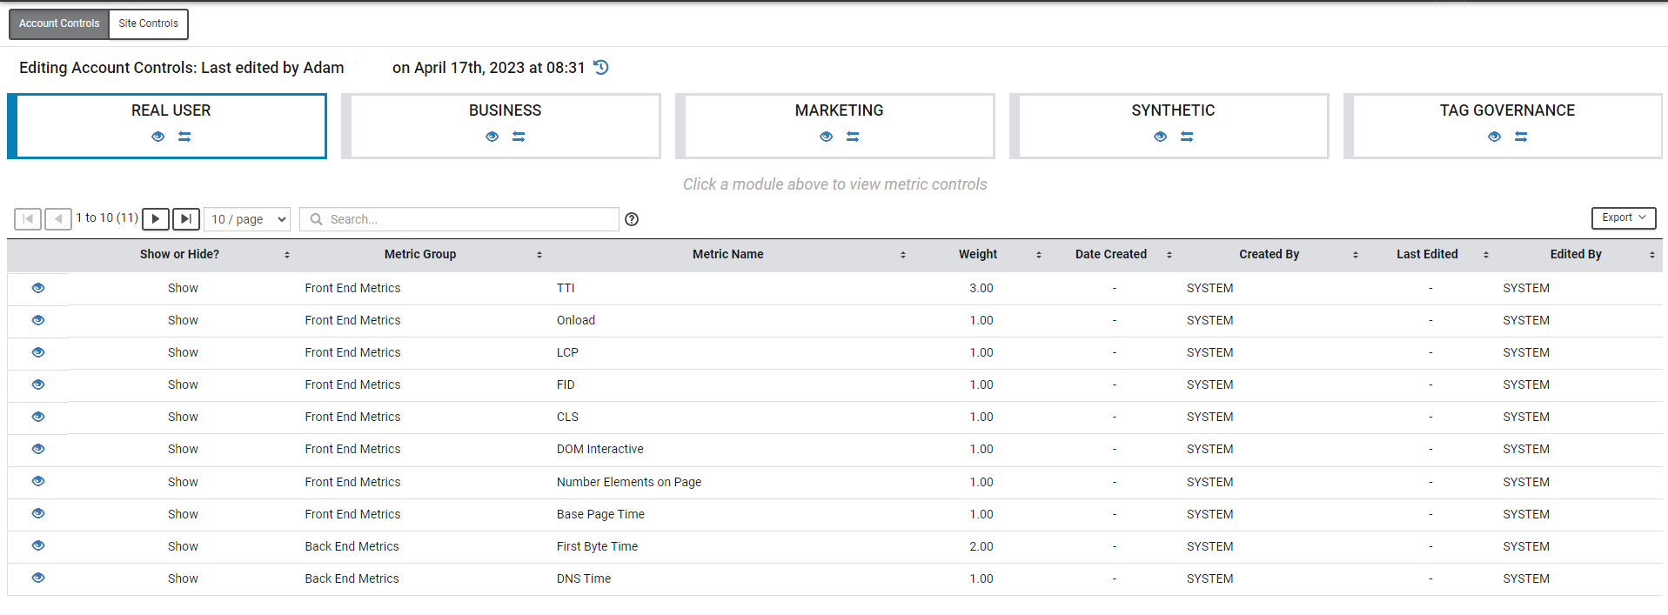This screenshot has height=615, width=1668.
Task: Go to previous page of results
Action: point(58,219)
